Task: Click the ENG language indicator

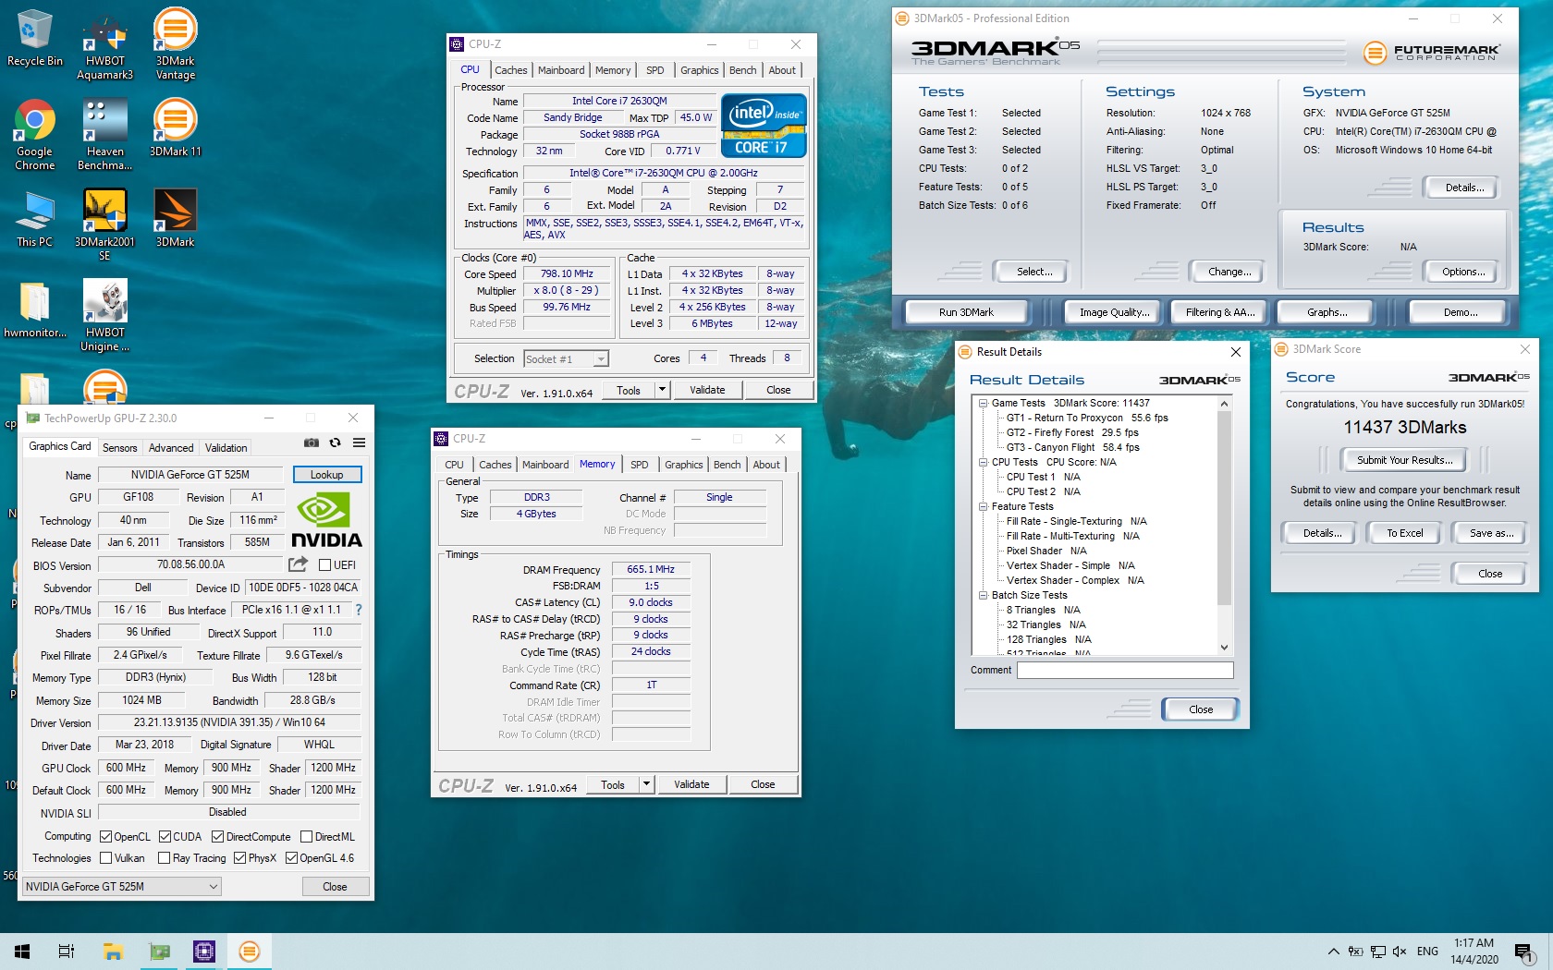Action: 1427,952
